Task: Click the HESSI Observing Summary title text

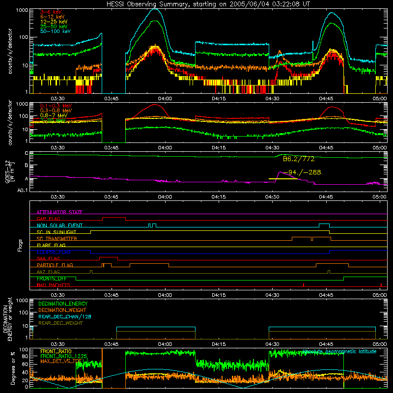Action: 208,4
